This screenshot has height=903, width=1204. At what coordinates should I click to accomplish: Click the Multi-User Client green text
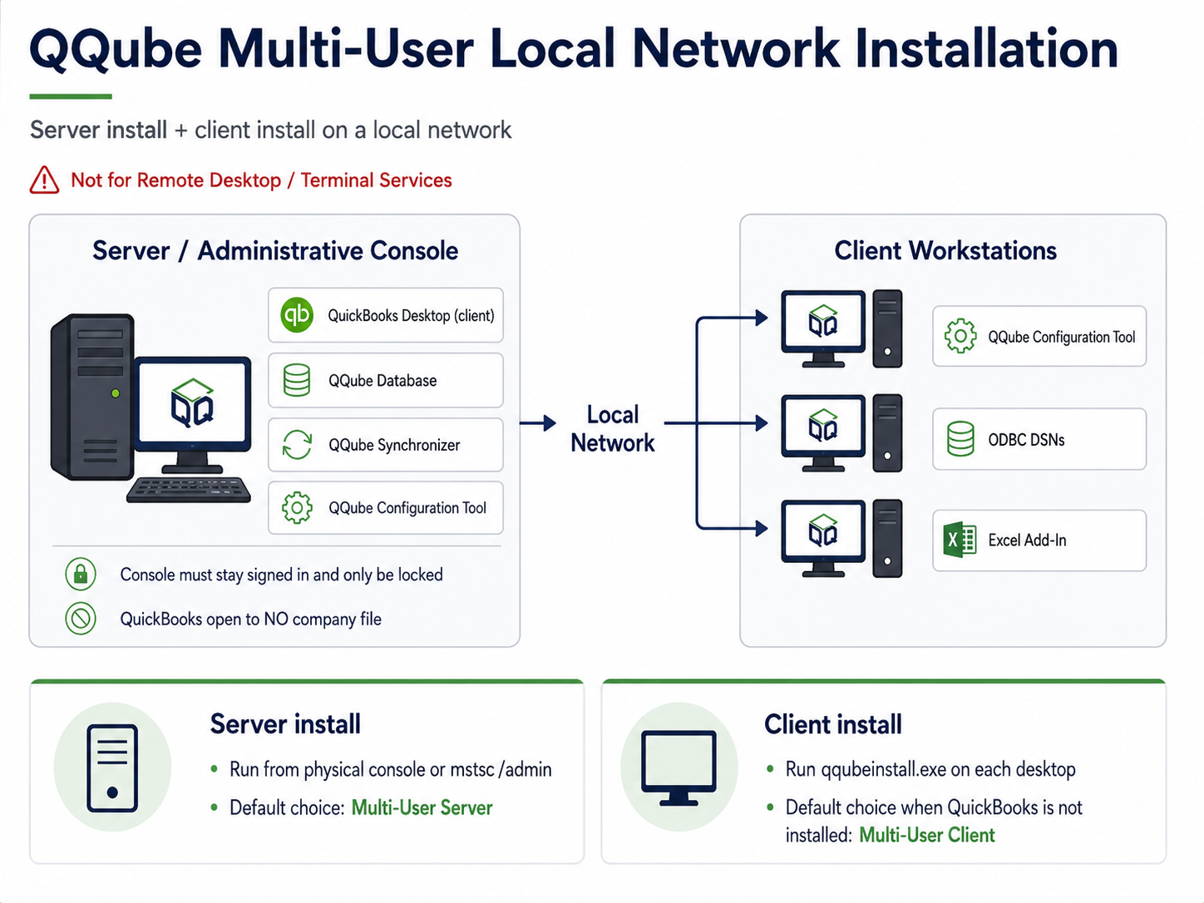[926, 835]
